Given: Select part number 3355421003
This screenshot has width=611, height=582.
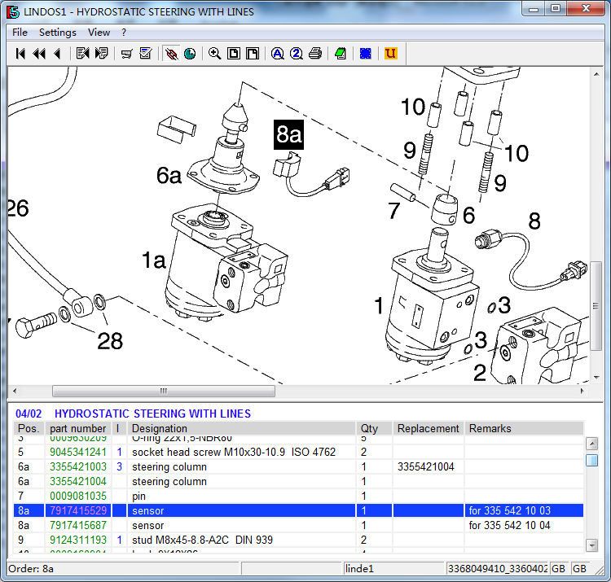Looking at the screenshot, I should pos(78,466).
